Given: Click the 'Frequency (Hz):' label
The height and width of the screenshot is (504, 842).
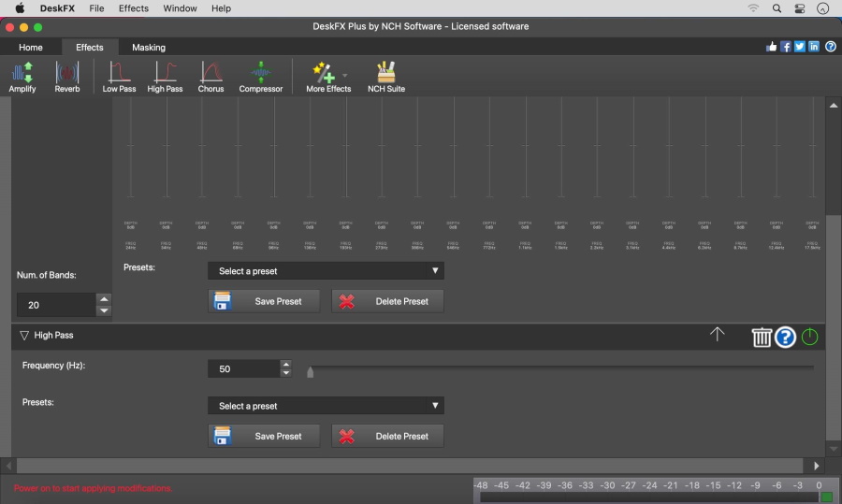Looking at the screenshot, I should 53,365.
